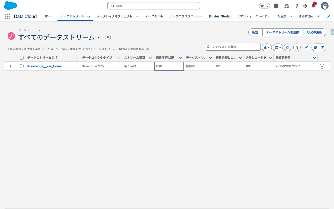Go to the データモデル tab
The height and width of the screenshot is (209, 334).
[154, 16]
